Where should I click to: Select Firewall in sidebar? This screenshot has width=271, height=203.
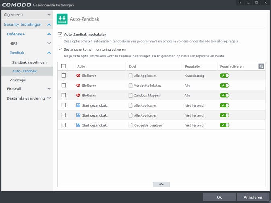(14, 89)
